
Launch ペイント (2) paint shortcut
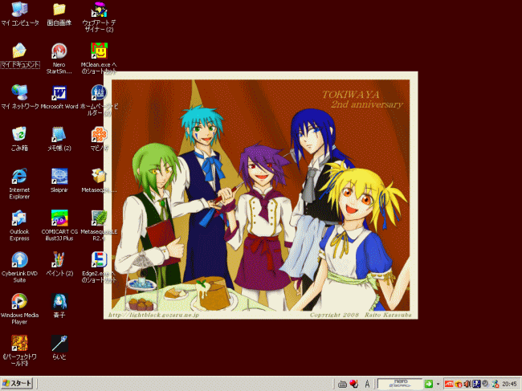(x=59, y=264)
